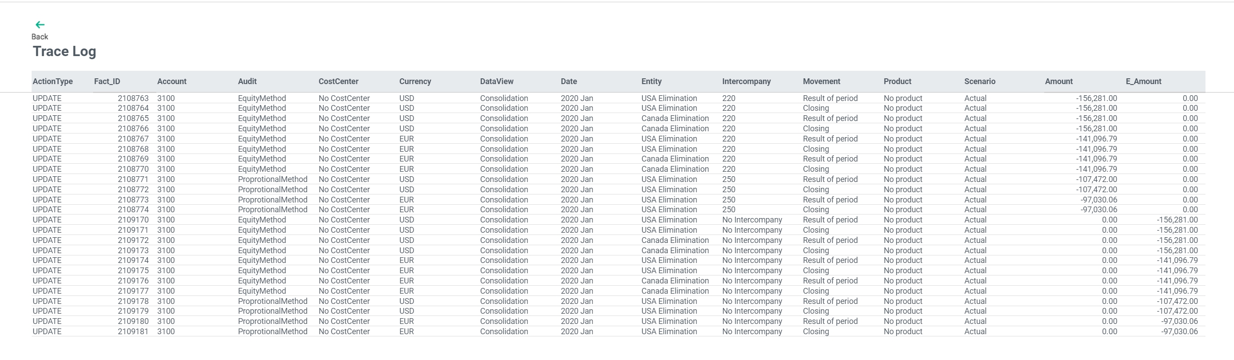
Task: Click the Amount column header
Action: [x=1058, y=81]
